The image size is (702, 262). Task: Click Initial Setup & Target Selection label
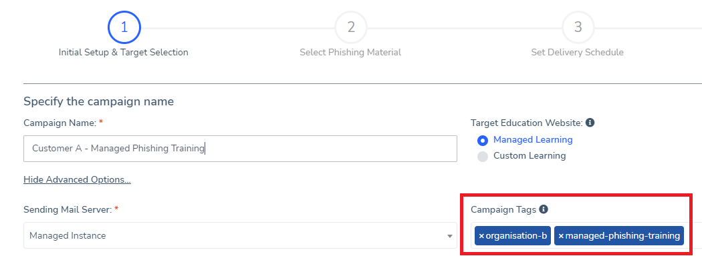point(124,52)
